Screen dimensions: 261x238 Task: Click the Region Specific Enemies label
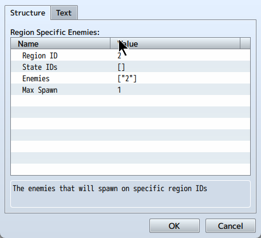tap(55, 32)
